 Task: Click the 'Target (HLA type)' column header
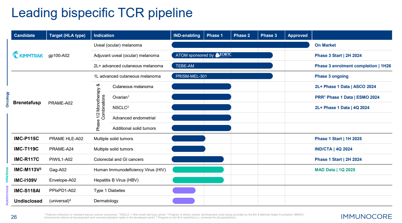(x=67, y=35)
